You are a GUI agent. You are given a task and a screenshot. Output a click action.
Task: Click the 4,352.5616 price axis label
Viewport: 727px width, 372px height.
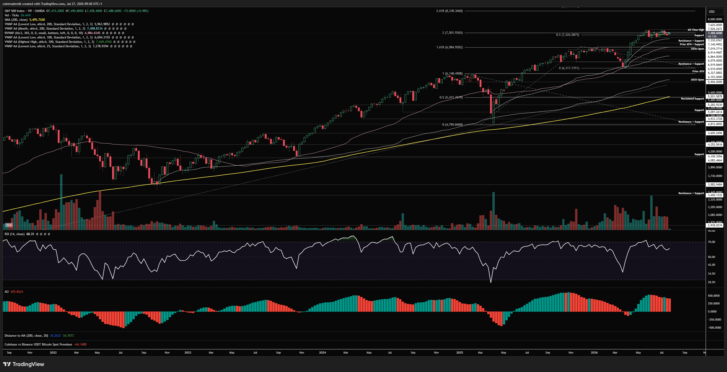pos(715,145)
